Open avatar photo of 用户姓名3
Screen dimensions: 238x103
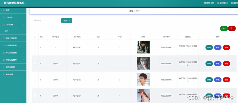point(143,79)
